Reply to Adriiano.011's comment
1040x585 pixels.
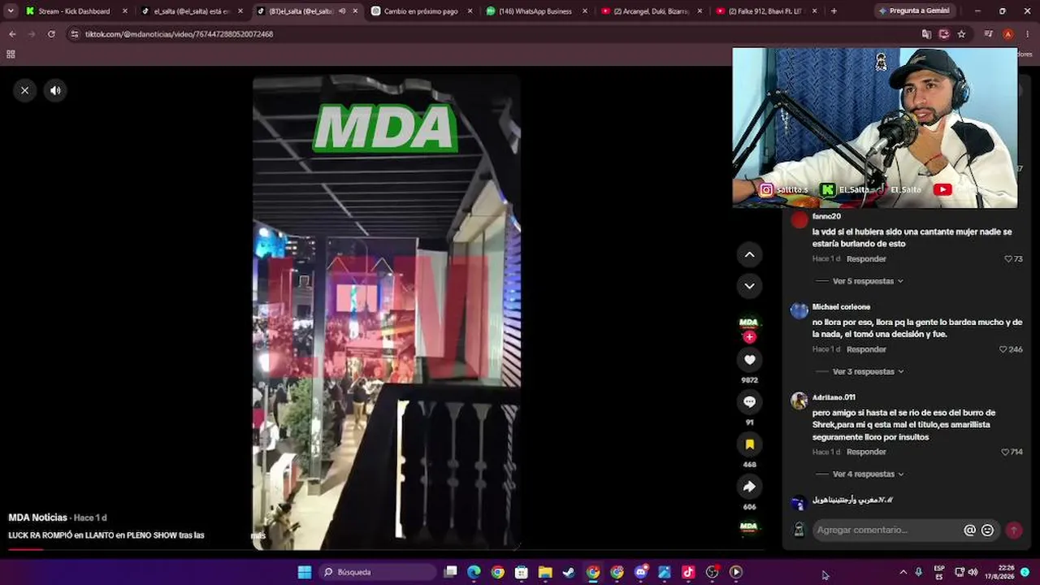[866, 452]
